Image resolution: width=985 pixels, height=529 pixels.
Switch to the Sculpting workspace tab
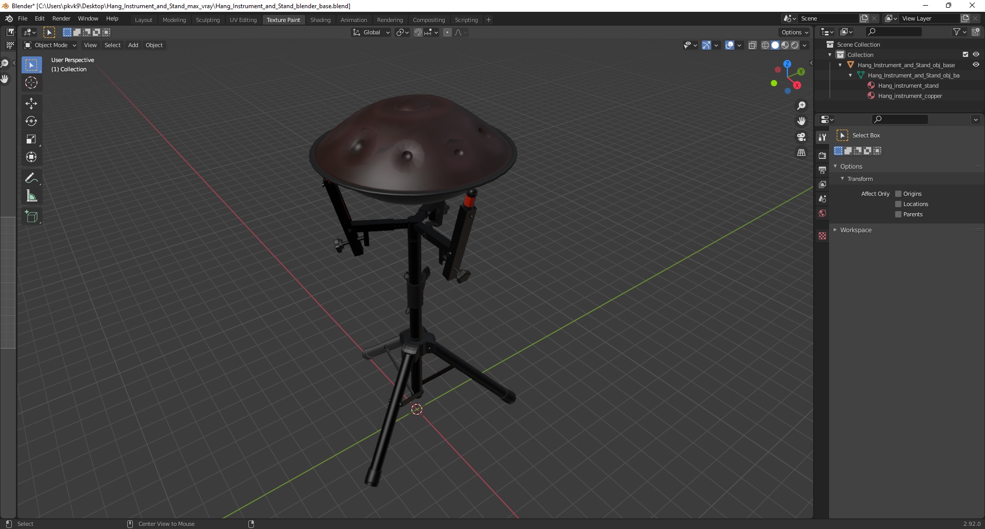coord(208,19)
